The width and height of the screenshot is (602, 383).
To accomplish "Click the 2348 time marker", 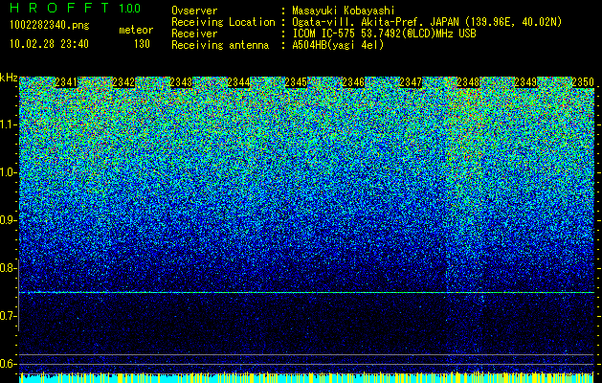I will (x=468, y=82).
